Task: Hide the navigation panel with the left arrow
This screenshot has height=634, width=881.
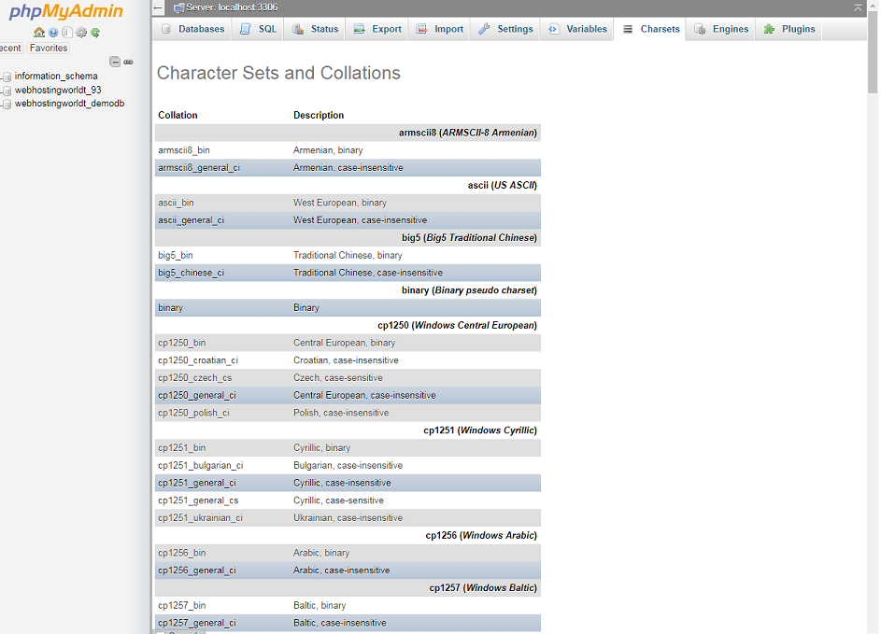Action: (159, 7)
